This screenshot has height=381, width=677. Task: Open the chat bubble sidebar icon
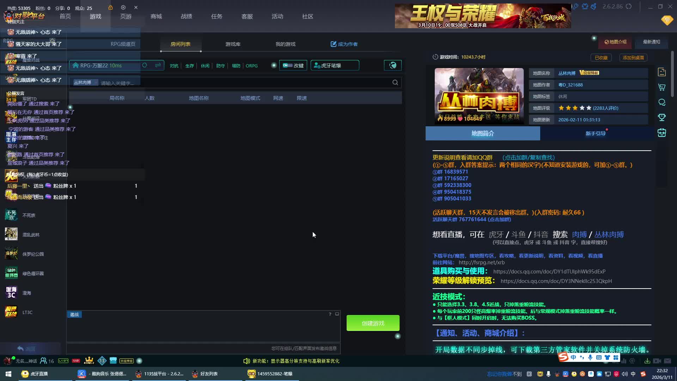(x=662, y=102)
